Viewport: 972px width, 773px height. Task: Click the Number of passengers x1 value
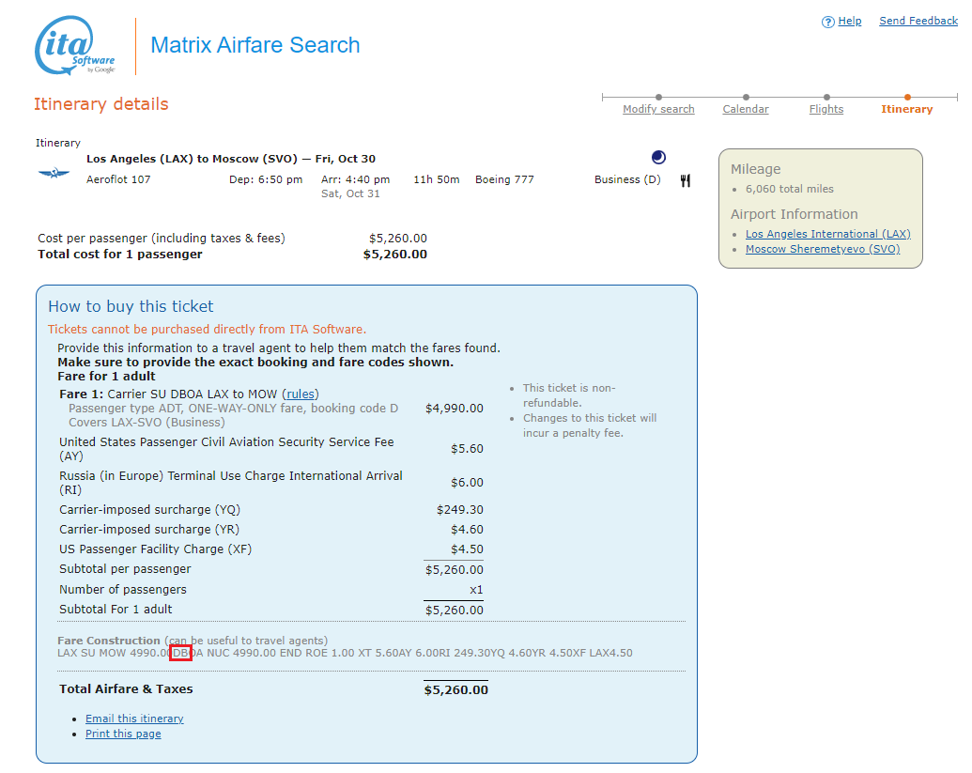[475, 590]
